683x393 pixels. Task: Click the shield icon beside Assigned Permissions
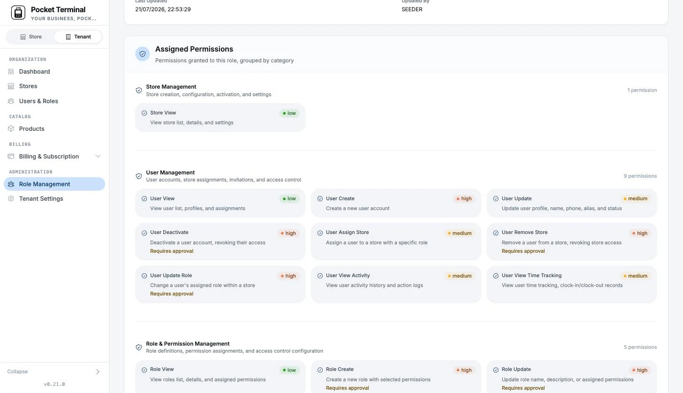click(x=143, y=54)
